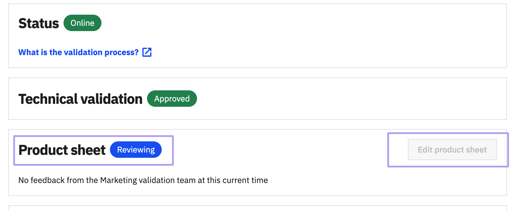Open the external link icon beside validation process

click(147, 52)
